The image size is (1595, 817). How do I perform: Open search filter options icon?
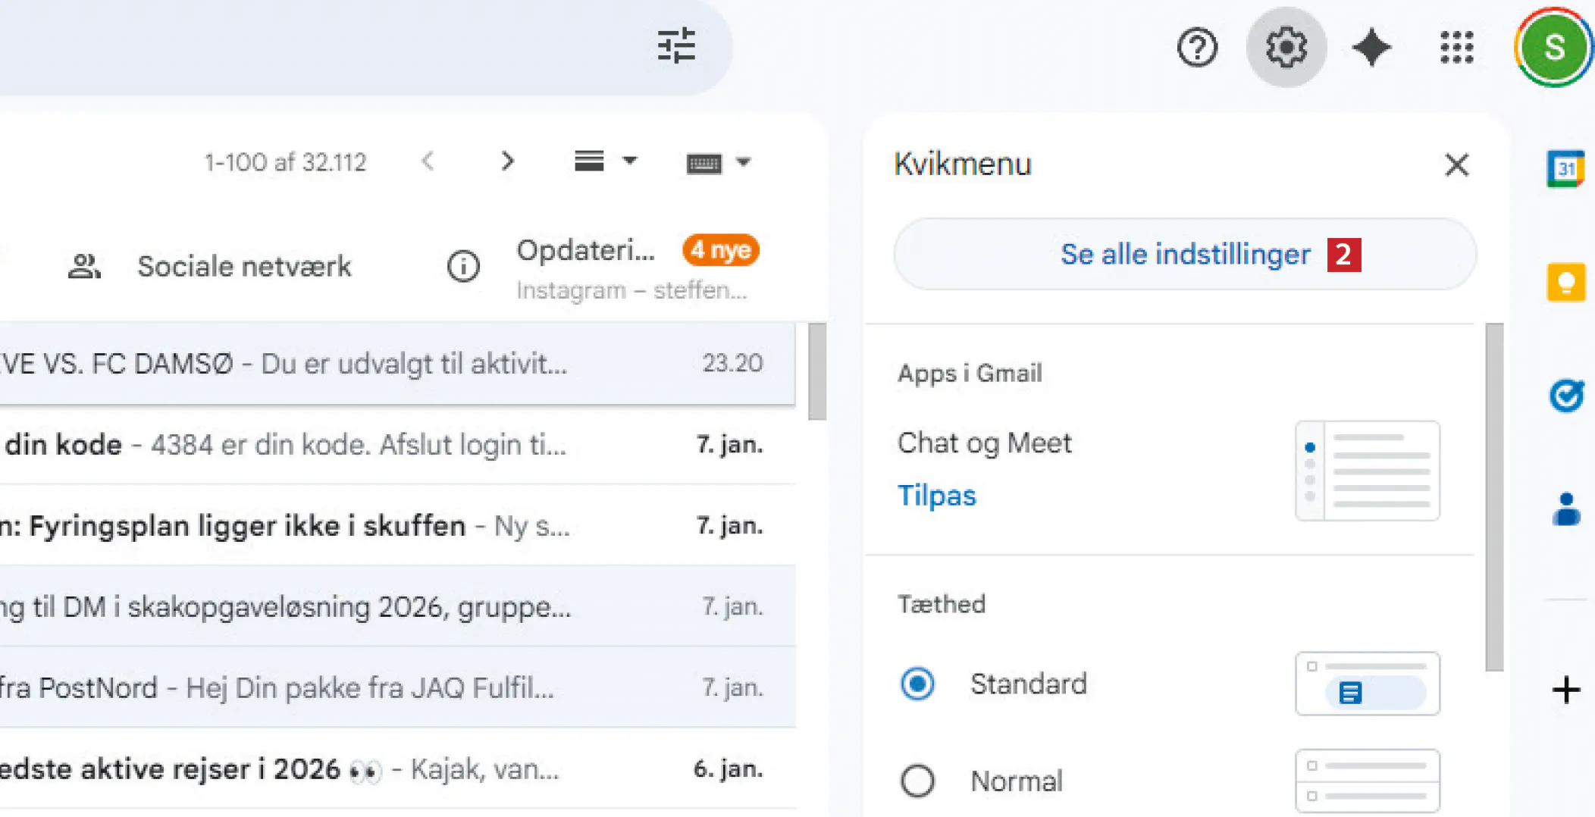point(675,46)
